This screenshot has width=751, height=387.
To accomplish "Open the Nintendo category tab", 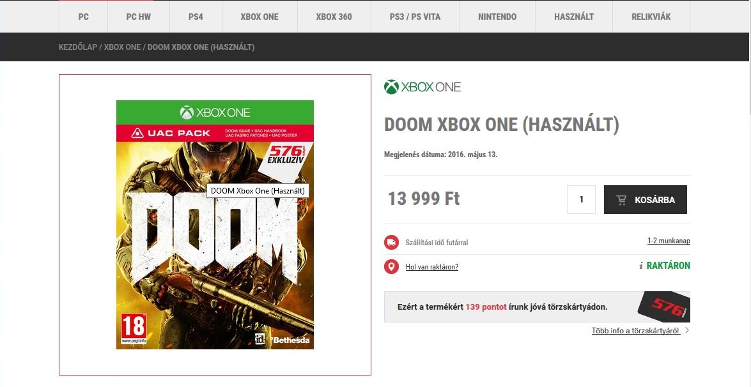I will [x=497, y=17].
